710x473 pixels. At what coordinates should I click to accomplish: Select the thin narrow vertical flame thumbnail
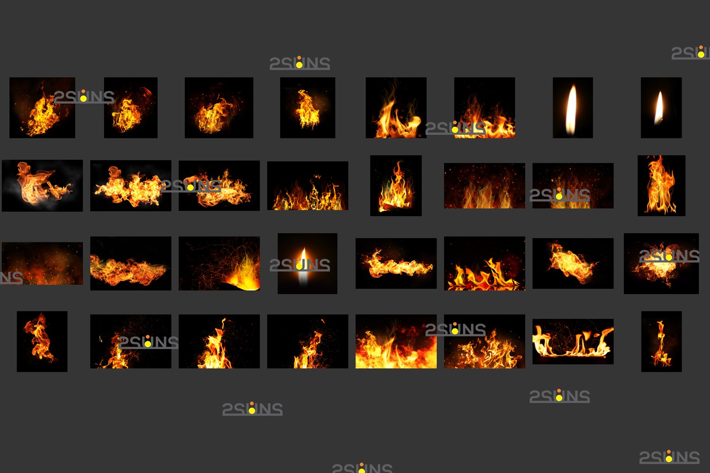[x=661, y=342]
